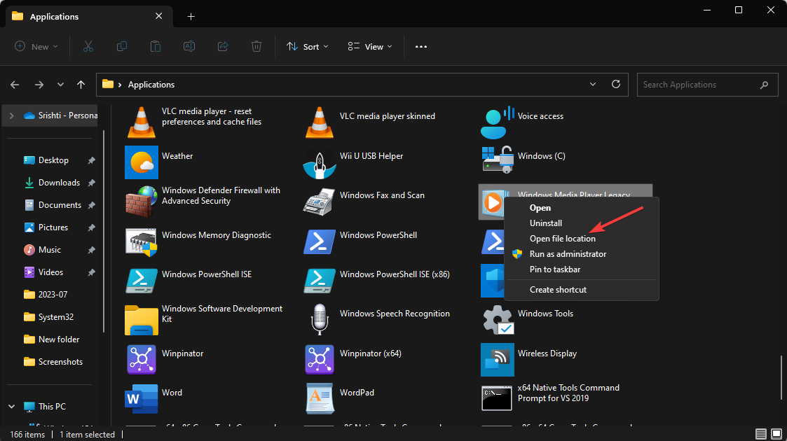
Task: Expand the recent locations chevron
Action: pyautogui.click(x=60, y=85)
